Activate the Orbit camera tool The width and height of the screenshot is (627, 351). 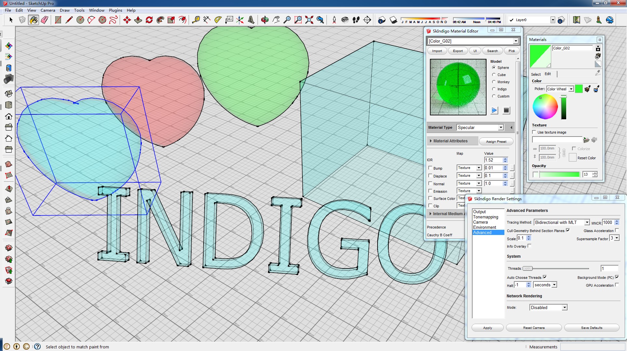point(265,20)
